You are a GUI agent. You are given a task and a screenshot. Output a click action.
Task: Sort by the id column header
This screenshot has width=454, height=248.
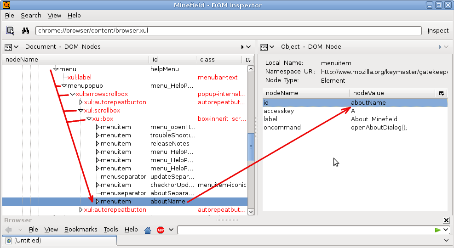[x=172, y=60]
